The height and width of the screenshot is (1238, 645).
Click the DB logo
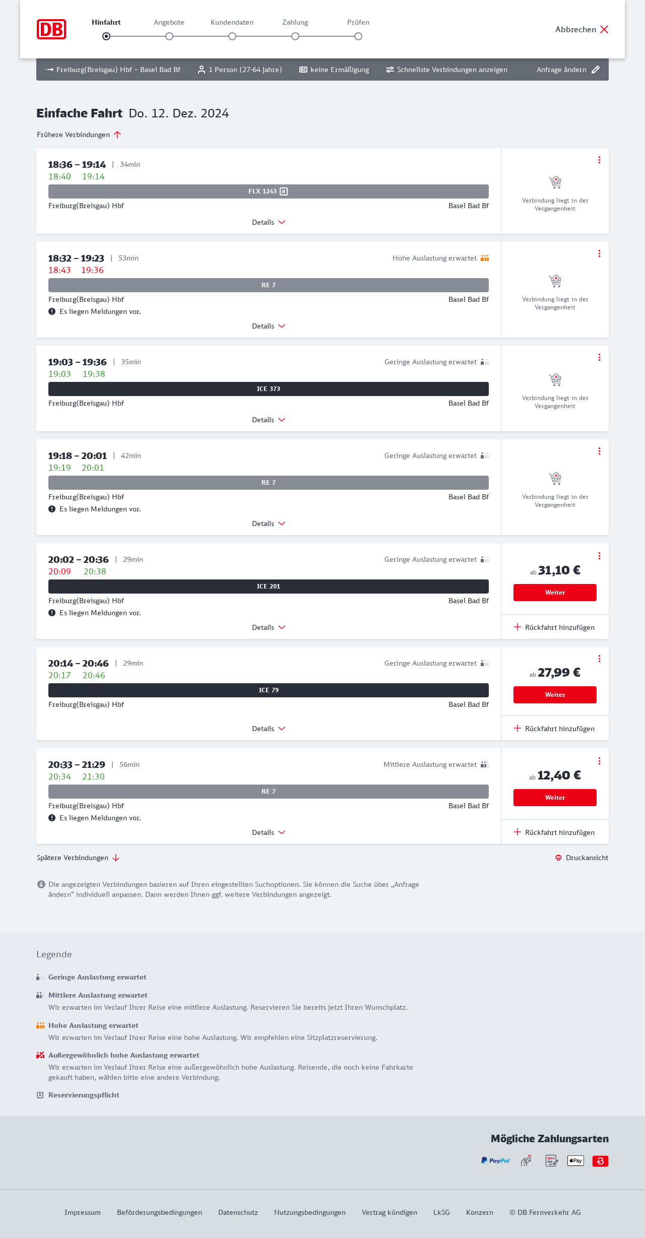pyautogui.click(x=51, y=29)
